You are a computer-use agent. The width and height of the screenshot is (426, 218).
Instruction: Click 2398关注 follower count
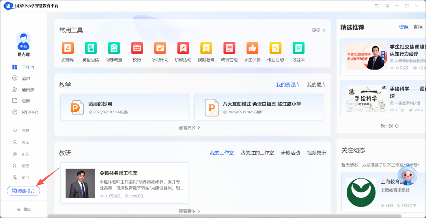point(135,196)
